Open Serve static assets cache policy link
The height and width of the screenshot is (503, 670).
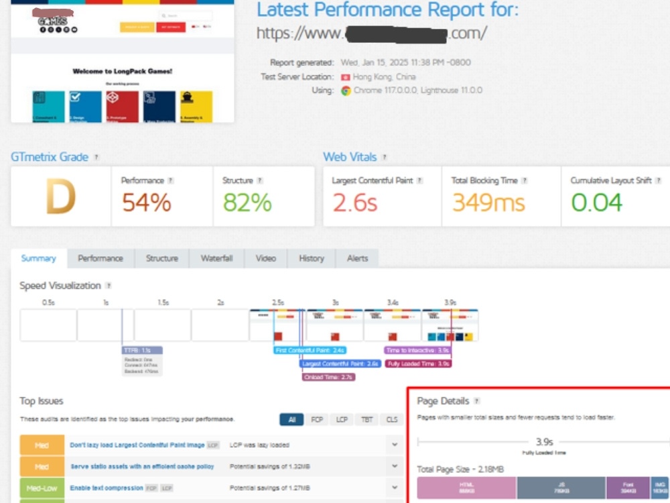(x=142, y=467)
